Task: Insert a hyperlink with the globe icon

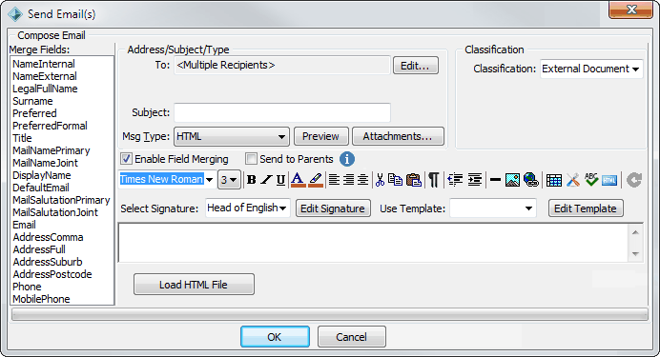Action: click(531, 180)
